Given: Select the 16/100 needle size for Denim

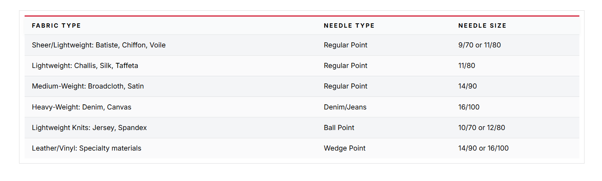Looking at the screenshot, I should (x=469, y=107).
